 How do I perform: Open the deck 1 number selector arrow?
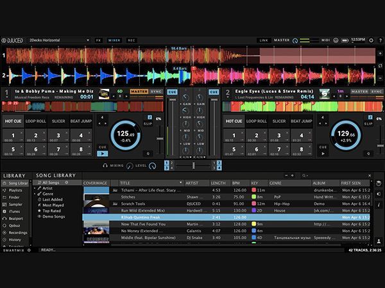6,97
